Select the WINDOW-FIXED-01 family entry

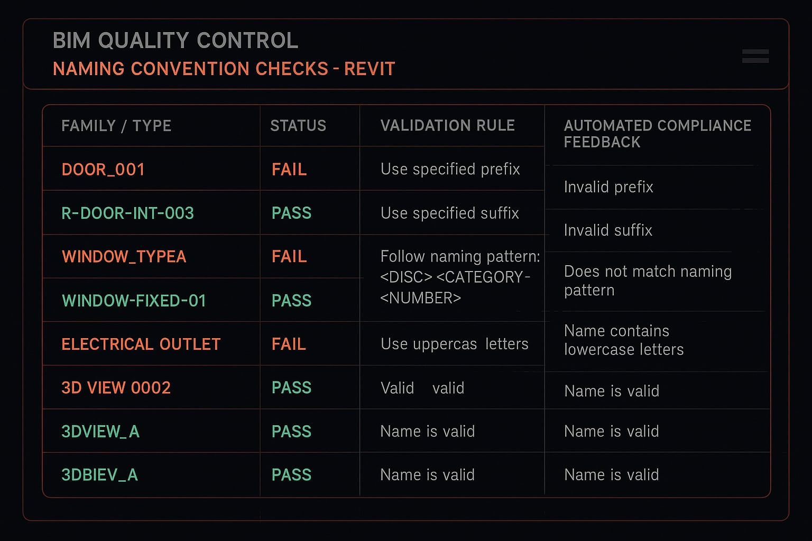pos(134,301)
